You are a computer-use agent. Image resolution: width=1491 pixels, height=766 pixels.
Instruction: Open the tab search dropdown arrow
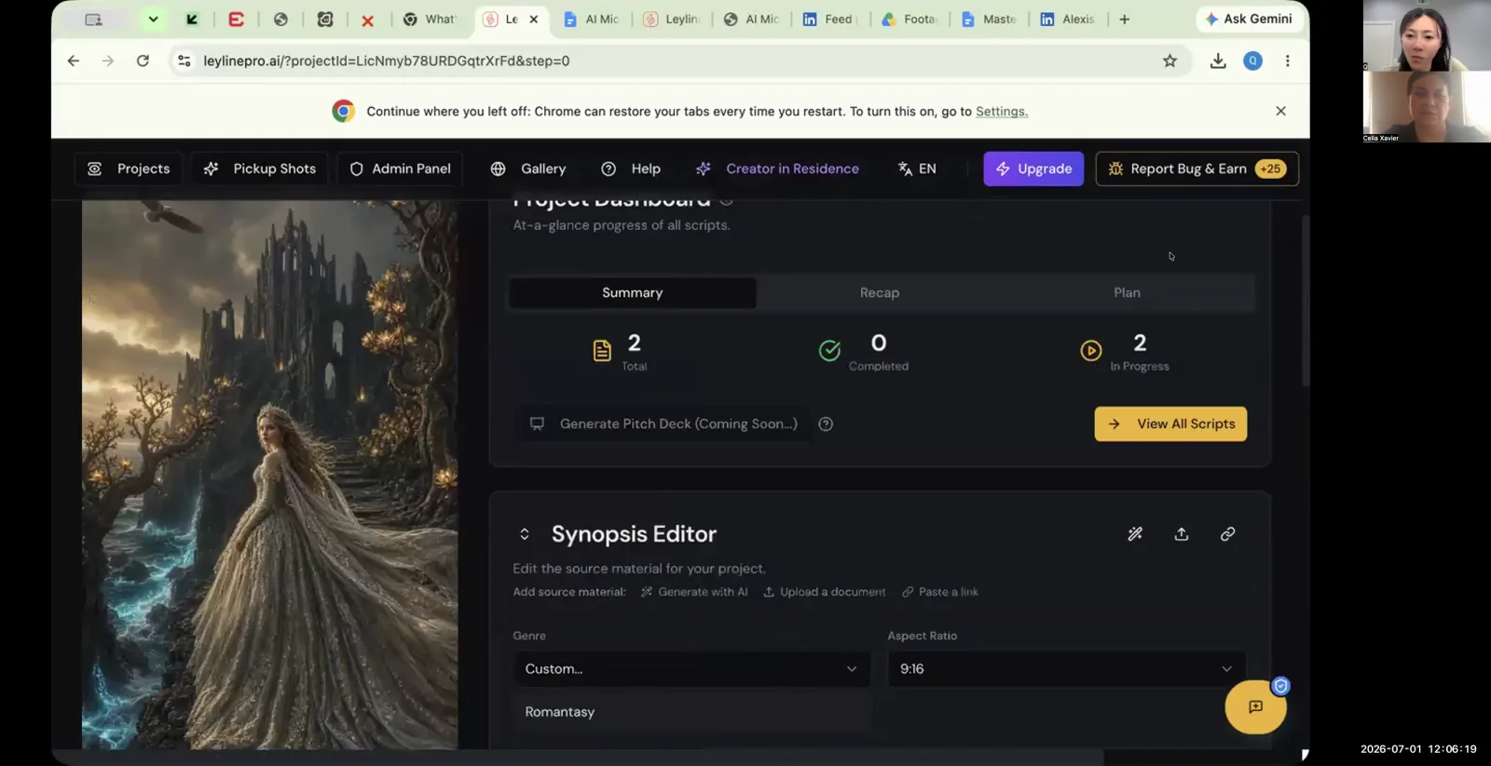[153, 19]
